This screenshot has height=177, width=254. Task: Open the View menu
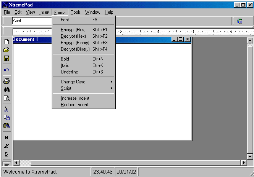point(30,12)
